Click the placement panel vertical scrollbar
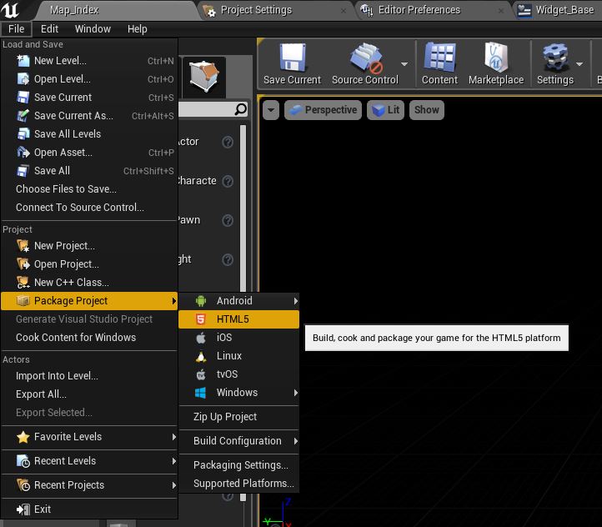Viewport: 602px width, 527px height. pyautogui.click(x=243, y=208)
